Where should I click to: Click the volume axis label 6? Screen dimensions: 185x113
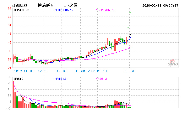coord(10,102)
